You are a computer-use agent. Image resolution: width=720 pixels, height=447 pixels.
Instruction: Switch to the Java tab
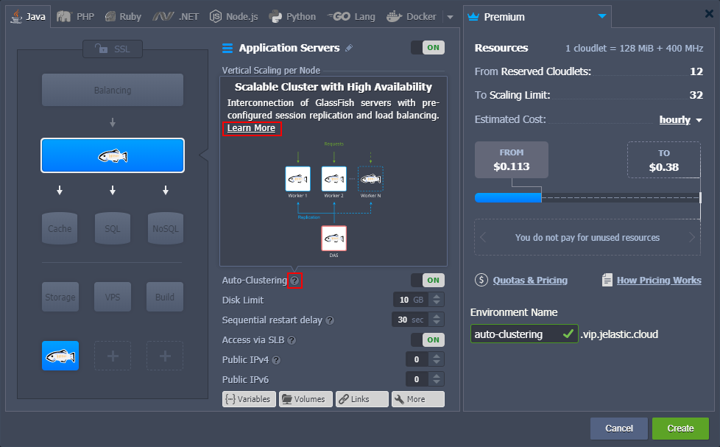pyautogui.click(x=29, y=17)
